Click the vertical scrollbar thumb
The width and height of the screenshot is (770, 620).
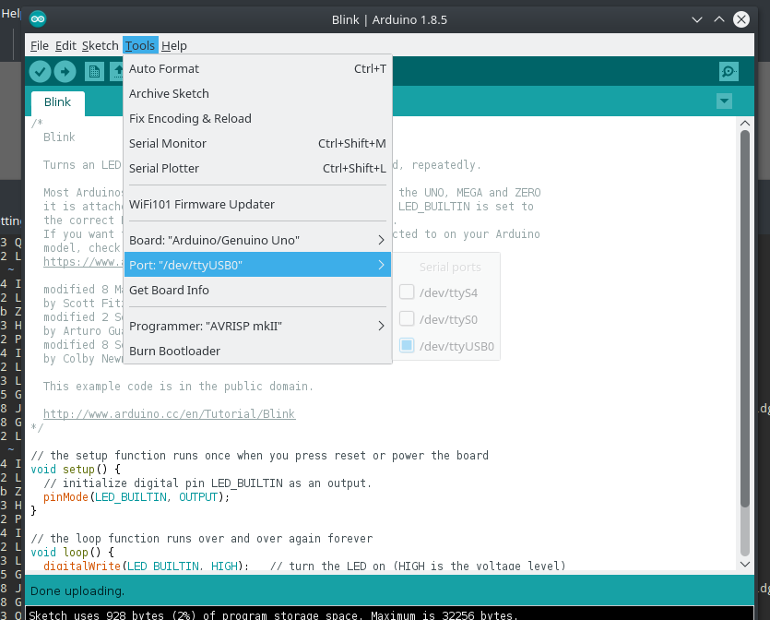744,318
